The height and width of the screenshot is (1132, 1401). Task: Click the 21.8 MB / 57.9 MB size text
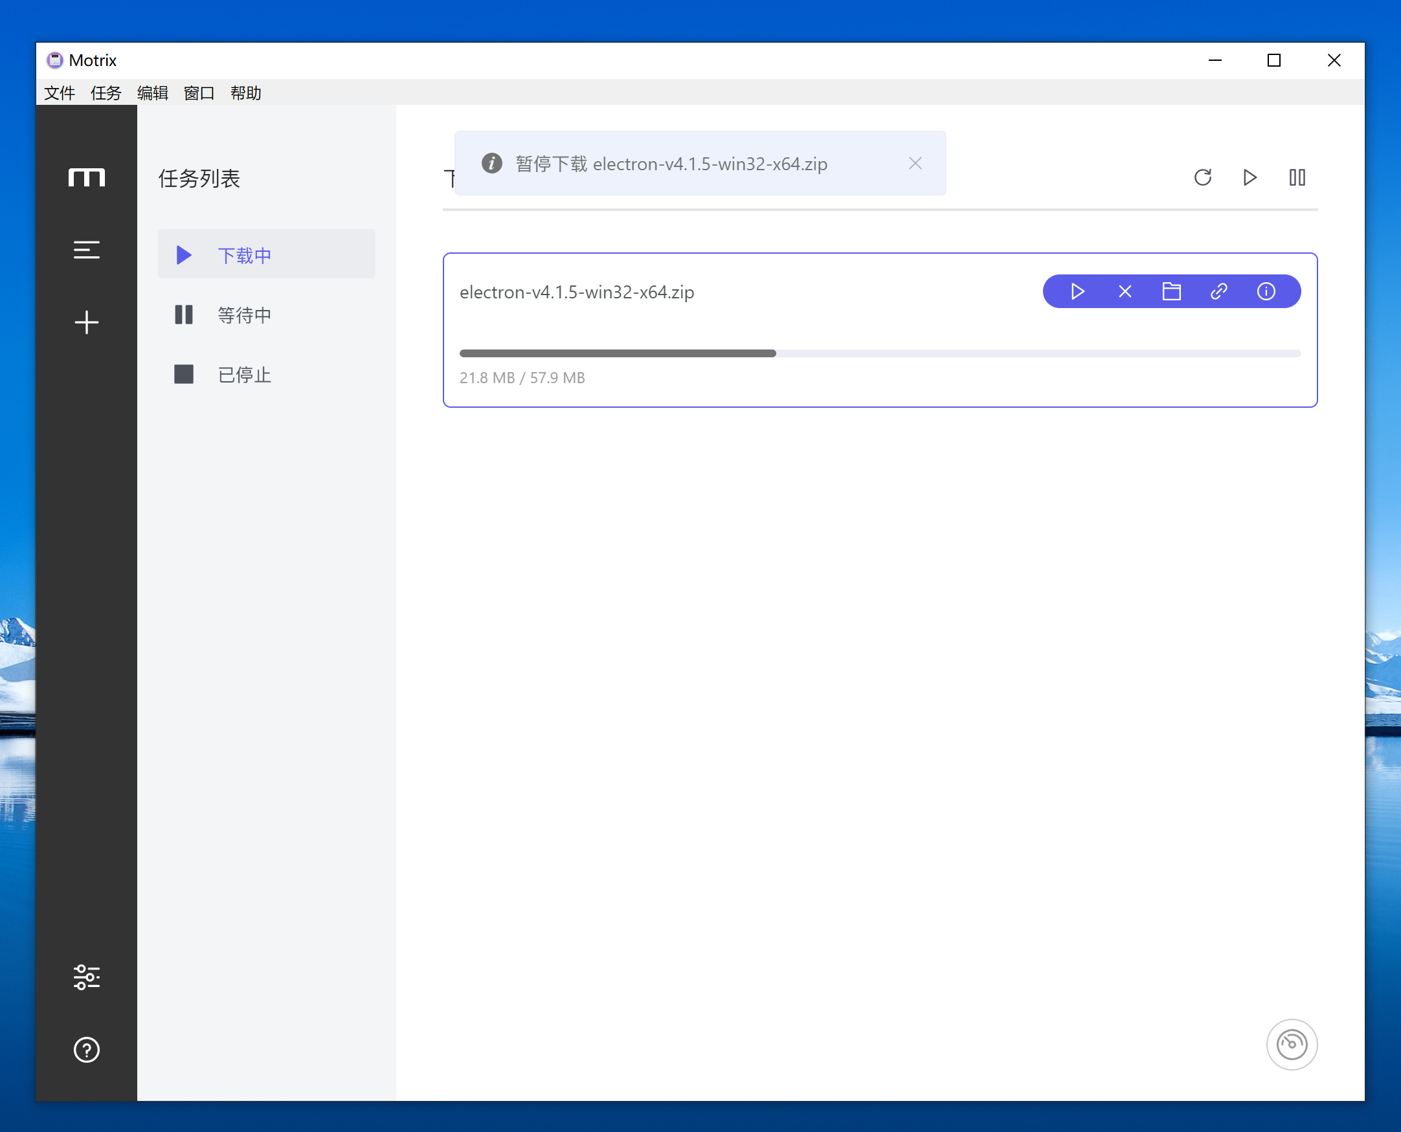(x=522, y=377)
